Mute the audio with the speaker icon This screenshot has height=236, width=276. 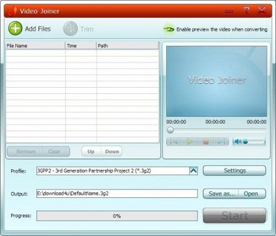coord(237,142)
